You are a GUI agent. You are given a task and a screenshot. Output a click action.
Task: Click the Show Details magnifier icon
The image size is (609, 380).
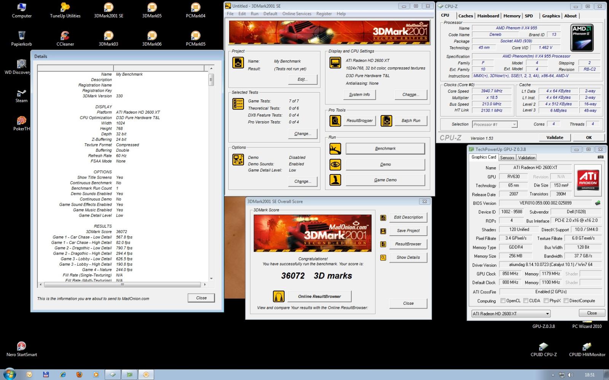(383, 258)
